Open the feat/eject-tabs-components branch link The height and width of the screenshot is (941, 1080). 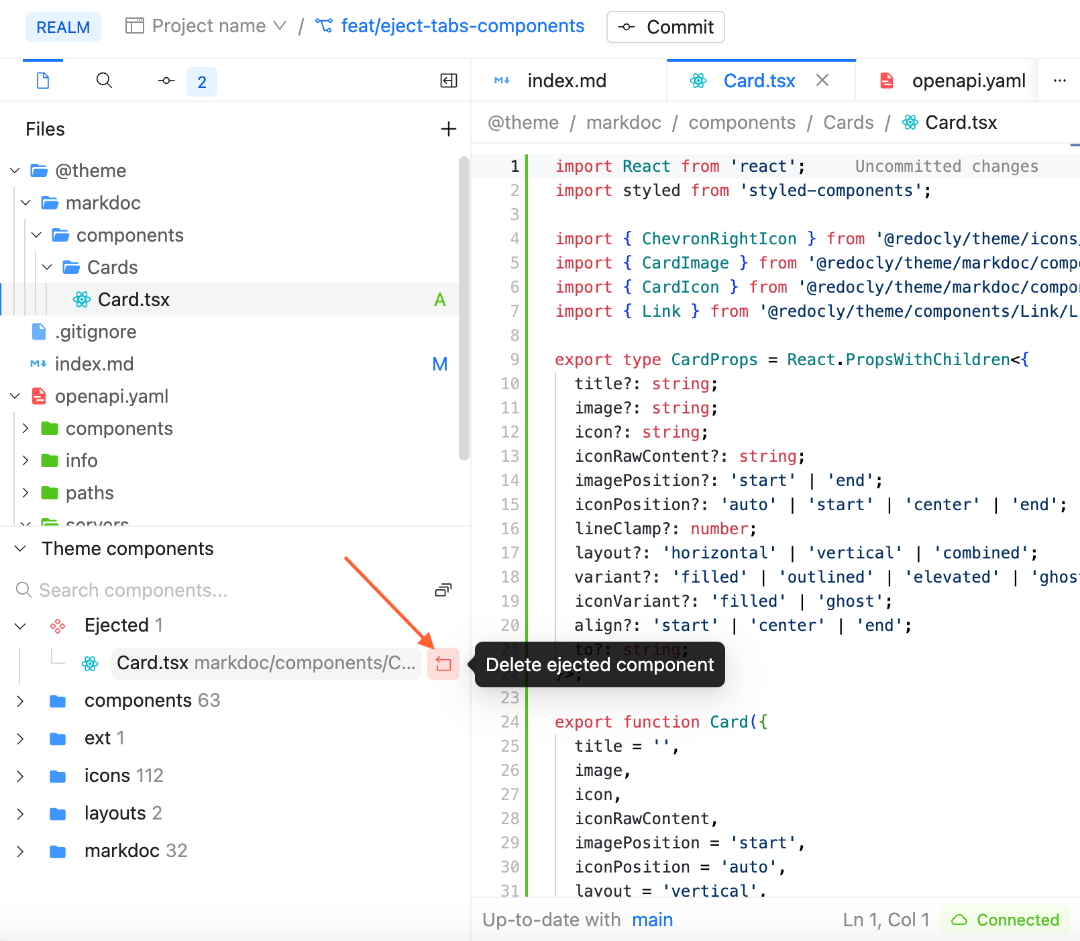(x=462, y=26)
